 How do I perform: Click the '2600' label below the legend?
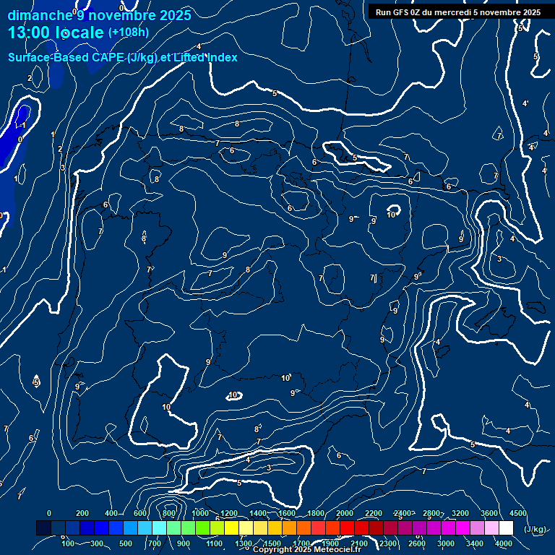point(416,543)
